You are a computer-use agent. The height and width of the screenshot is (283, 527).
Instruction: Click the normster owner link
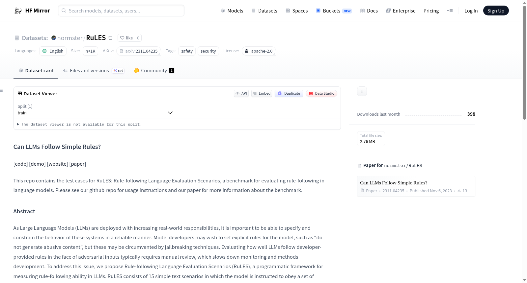(x=70, y=38)
